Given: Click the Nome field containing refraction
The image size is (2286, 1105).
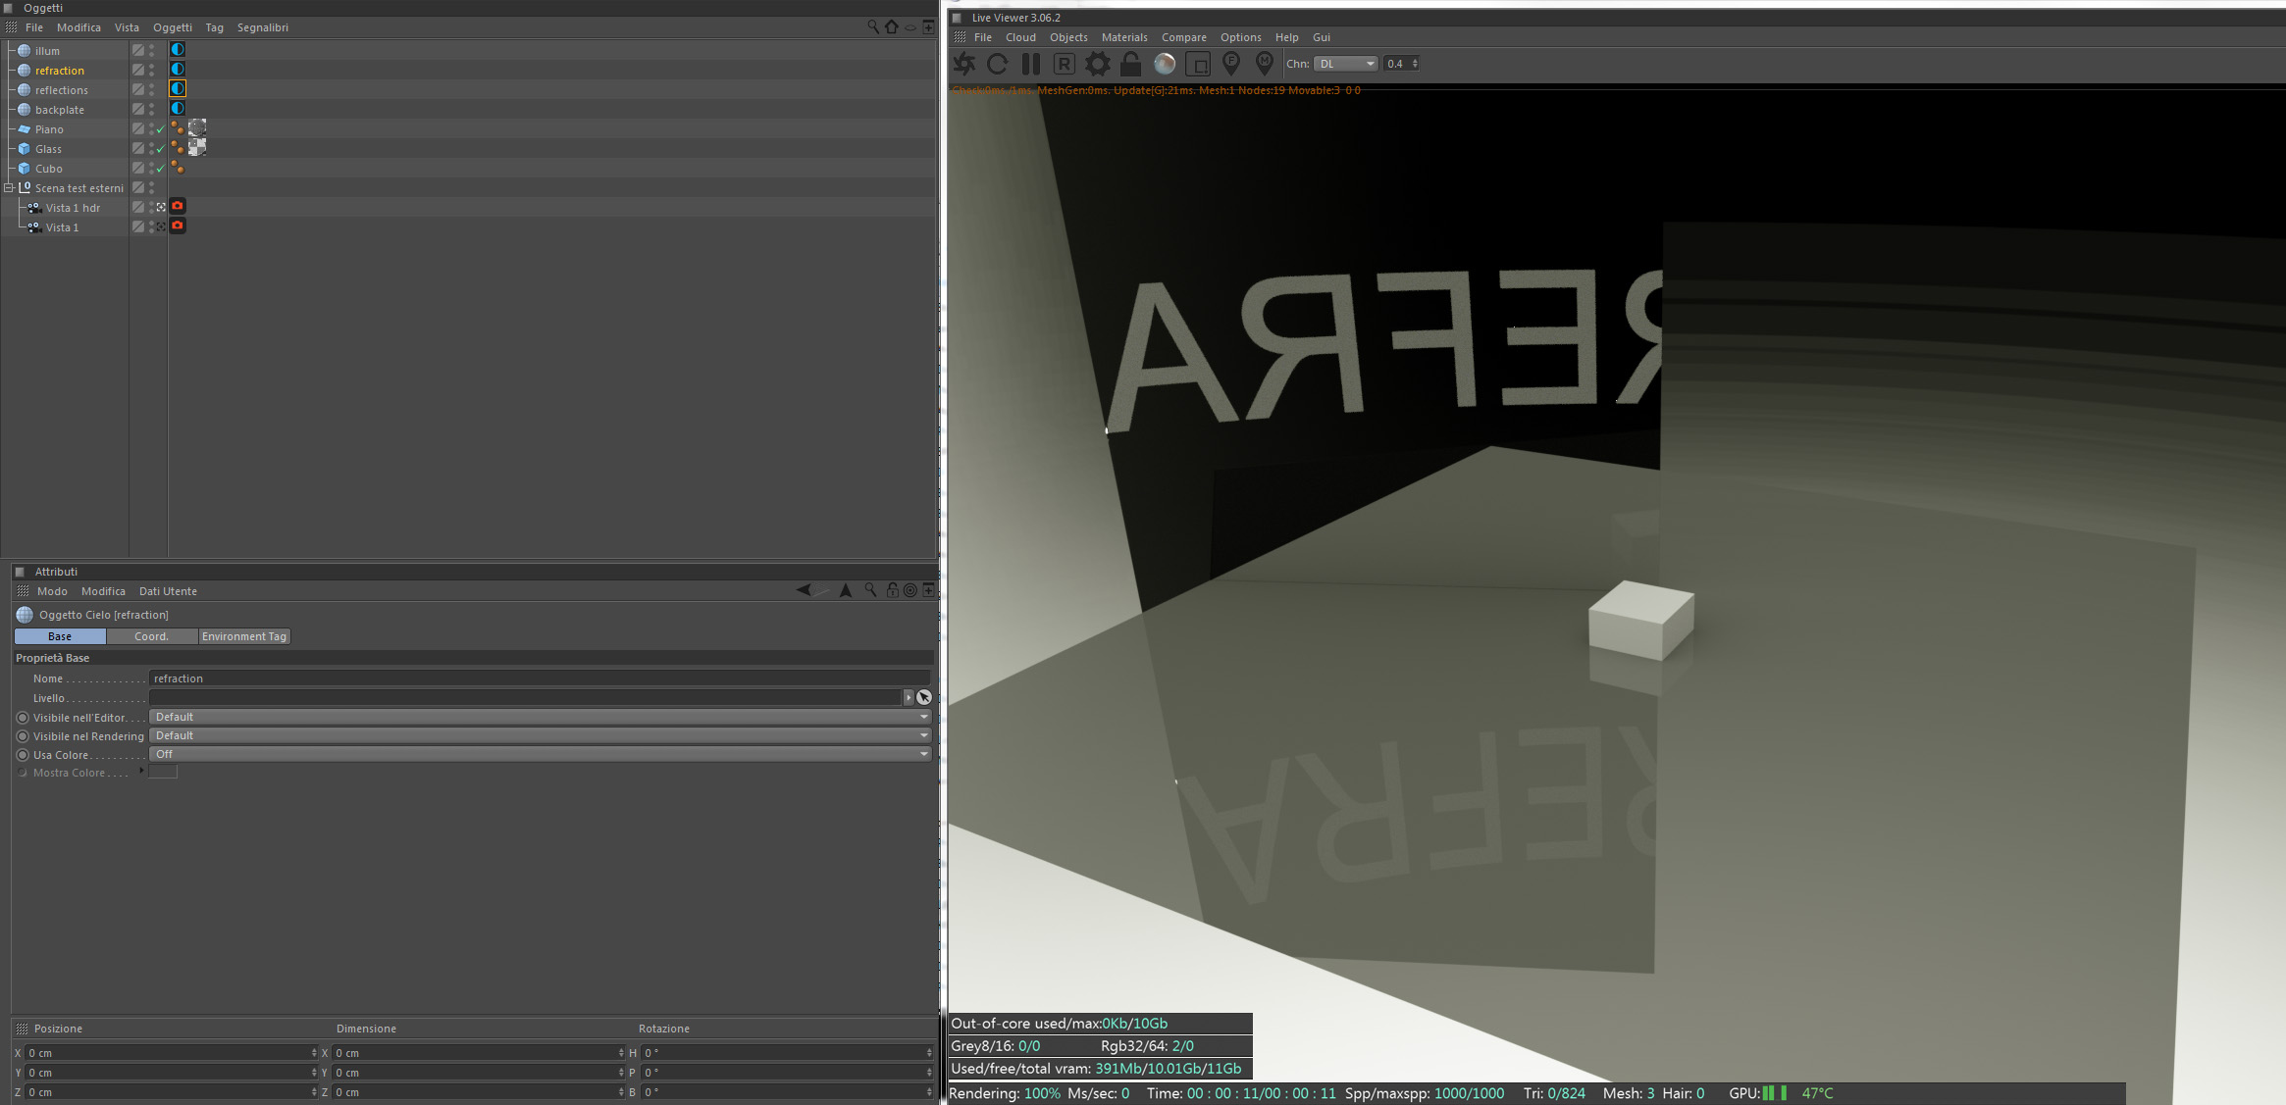Looking at the screenshot, I should click(x=539, y=678).
